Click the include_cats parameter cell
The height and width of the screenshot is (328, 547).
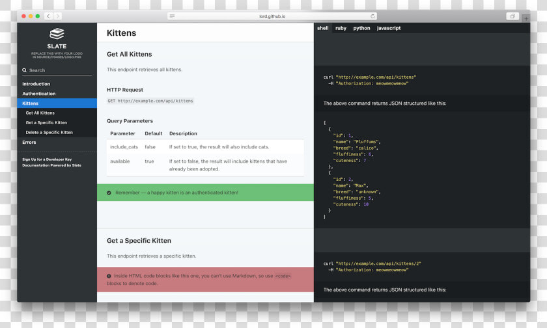point(124,146)
